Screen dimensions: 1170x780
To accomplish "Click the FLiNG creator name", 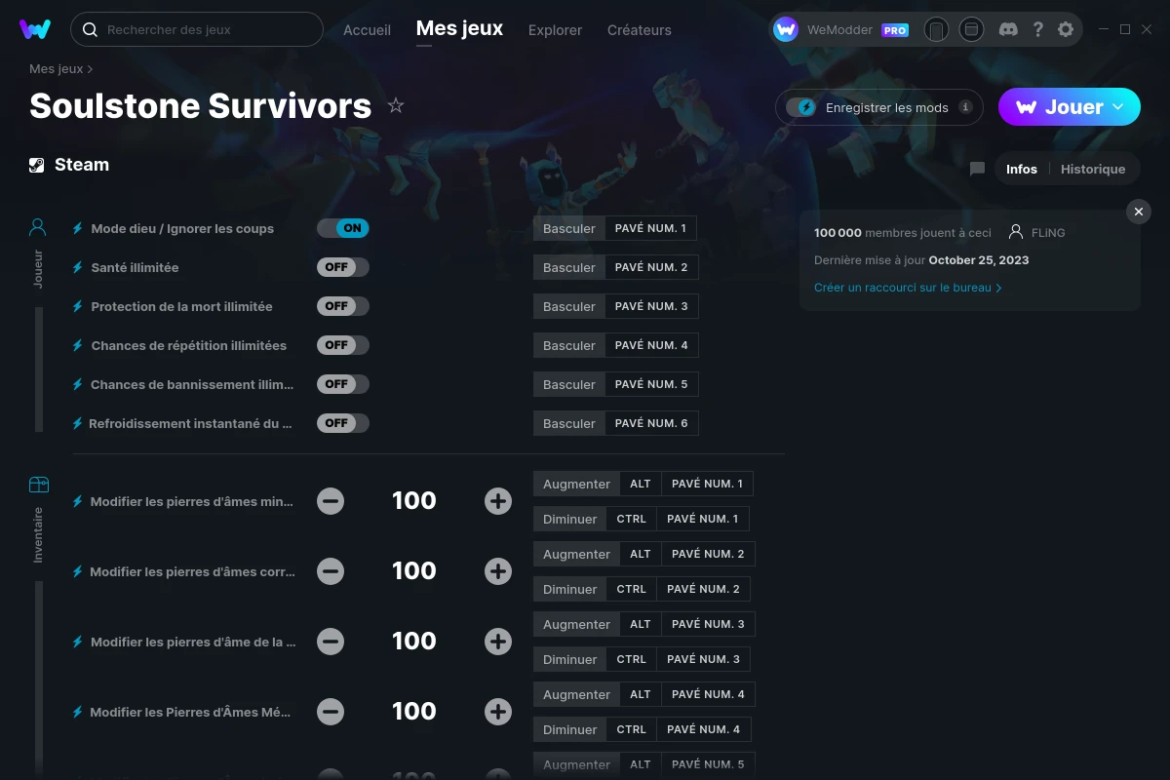I will [1048, 233].
